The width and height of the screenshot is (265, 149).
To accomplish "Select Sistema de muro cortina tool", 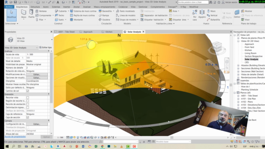I will click(83, 11).
